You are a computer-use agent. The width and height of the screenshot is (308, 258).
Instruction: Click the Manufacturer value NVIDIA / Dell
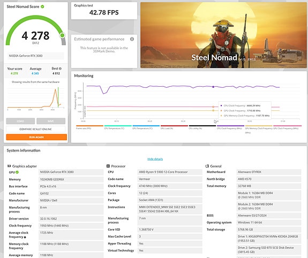click(71, 201)
